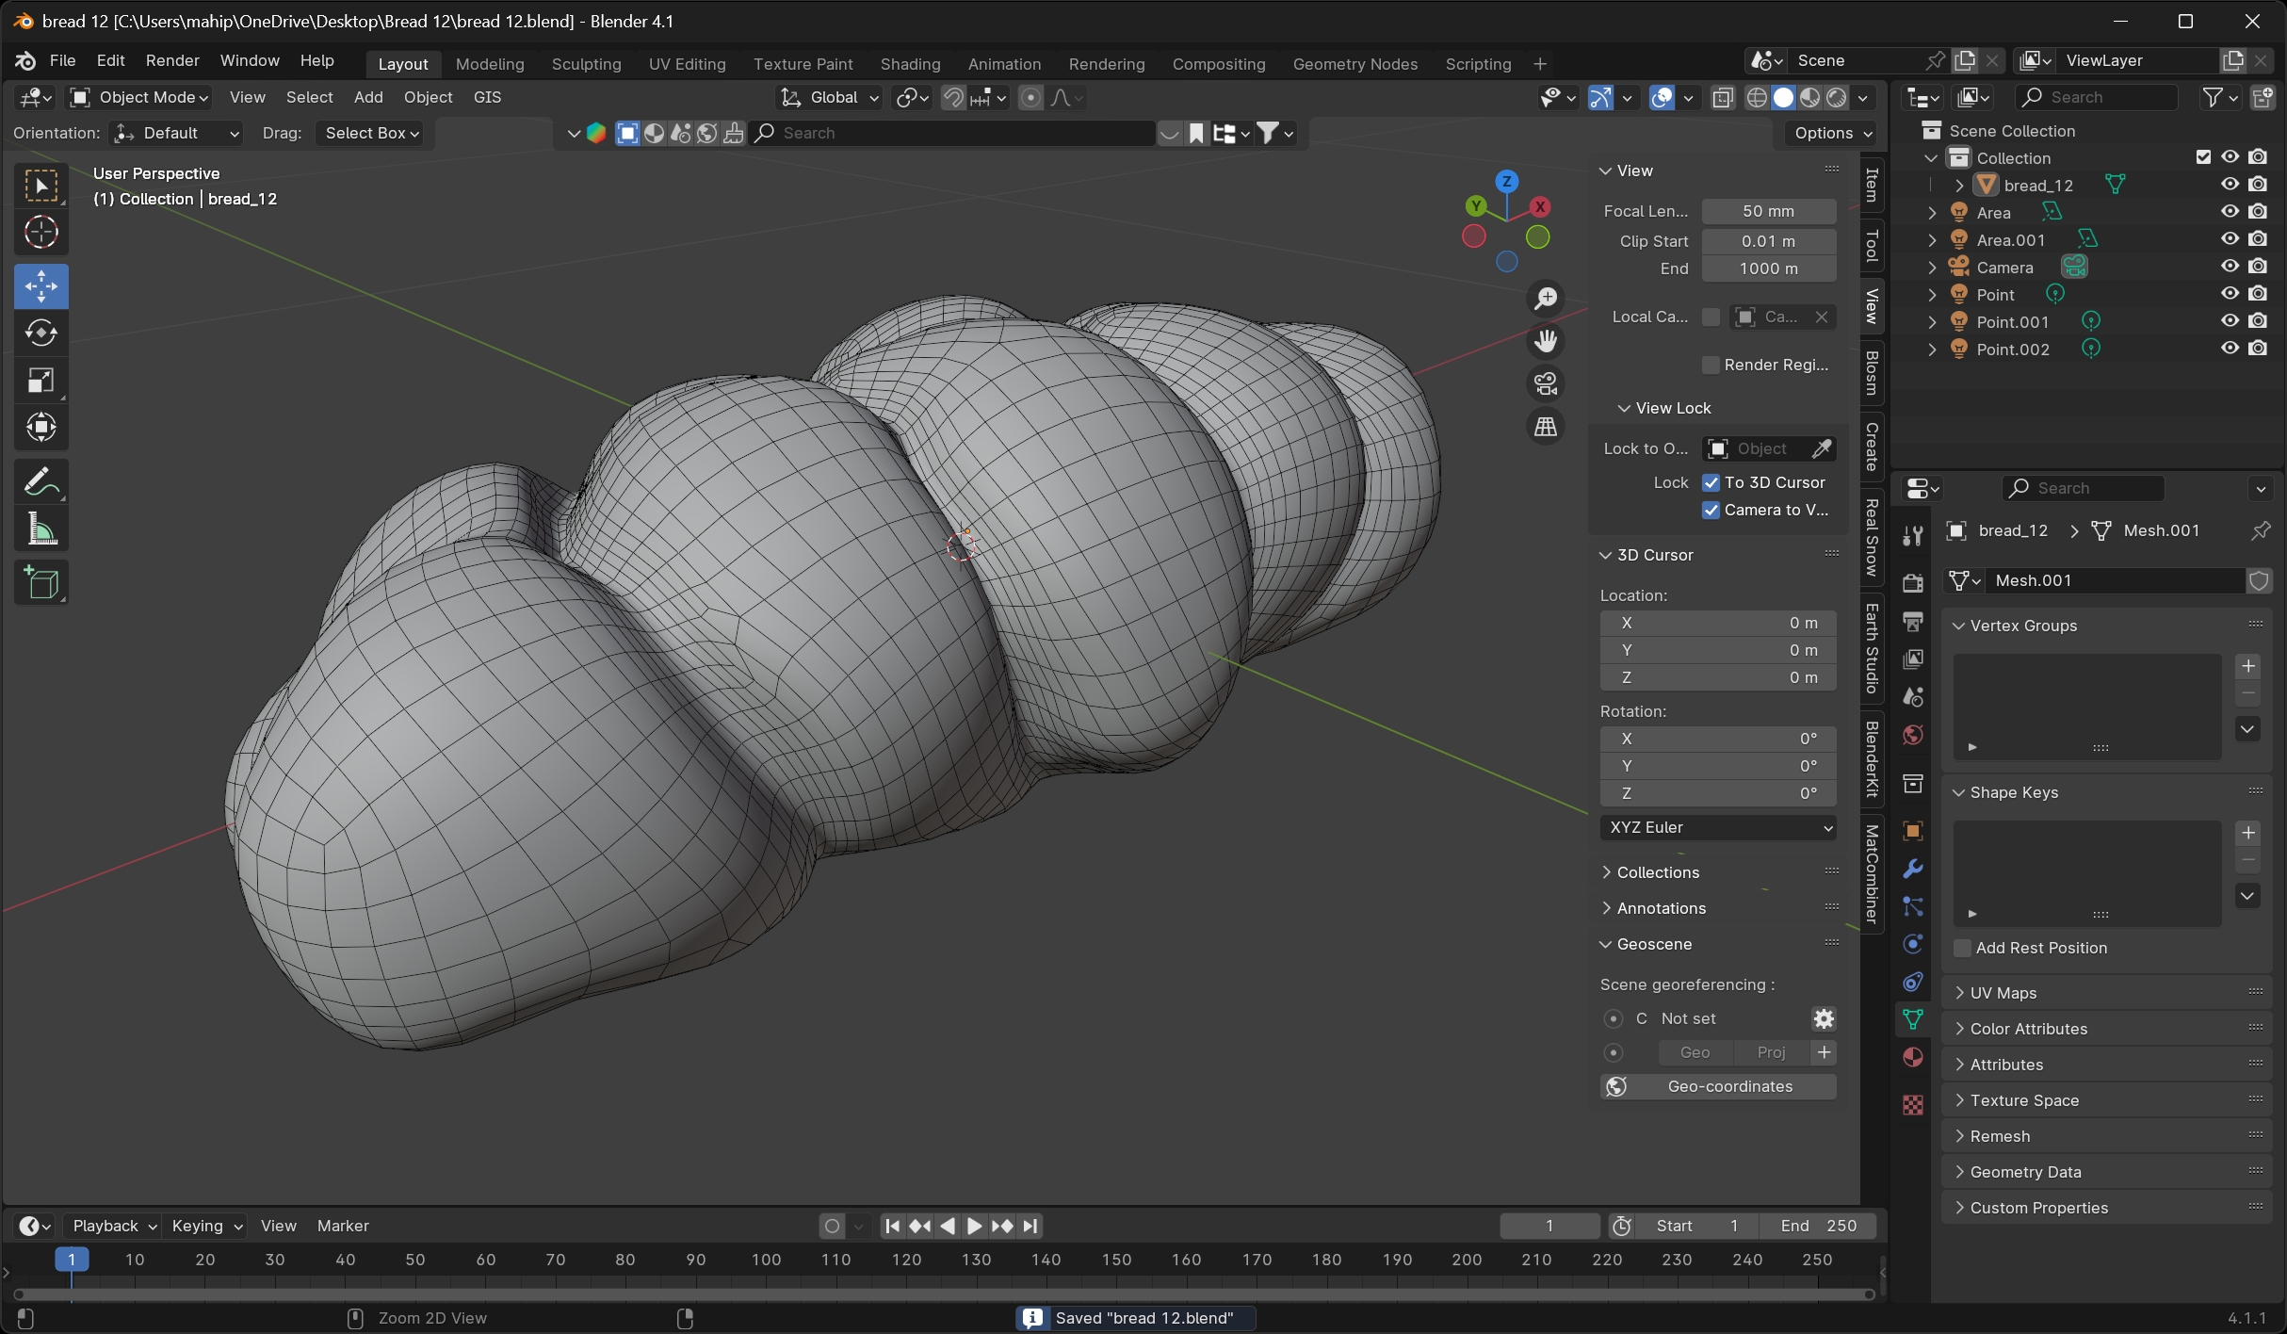This screenshot has height=1334, width=2287.
Task: Select the Scale tool
Action: click(41, 381)
